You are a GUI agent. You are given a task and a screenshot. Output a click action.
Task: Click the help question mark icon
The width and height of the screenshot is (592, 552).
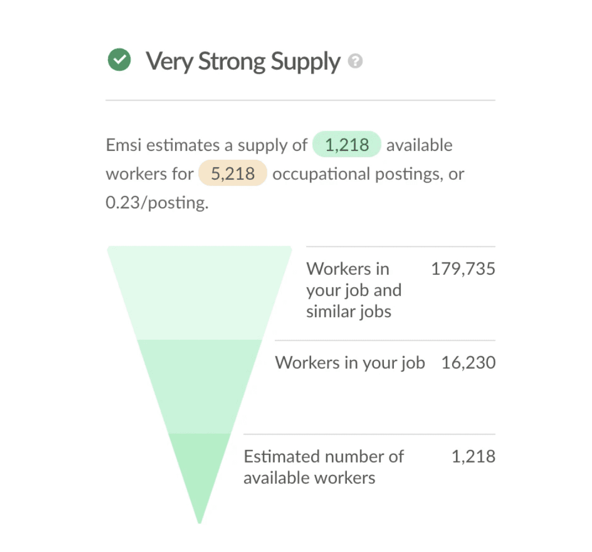355,61
